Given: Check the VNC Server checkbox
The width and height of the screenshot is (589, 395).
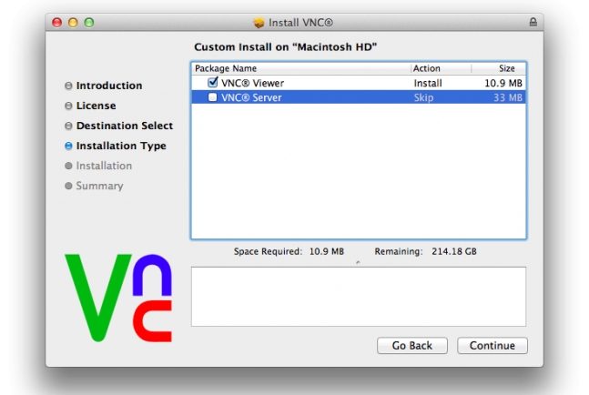Looking at the screenshot, I should tap(213, 97).
